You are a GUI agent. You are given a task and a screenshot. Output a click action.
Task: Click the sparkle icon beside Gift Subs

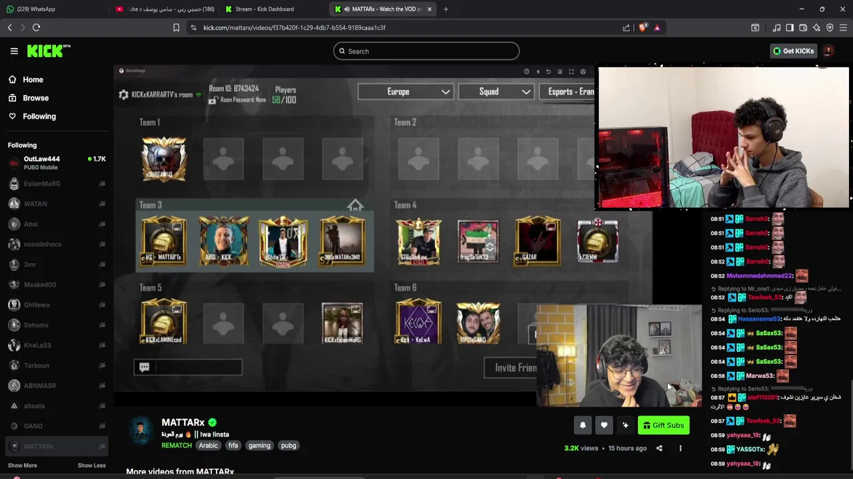point(625,425)
